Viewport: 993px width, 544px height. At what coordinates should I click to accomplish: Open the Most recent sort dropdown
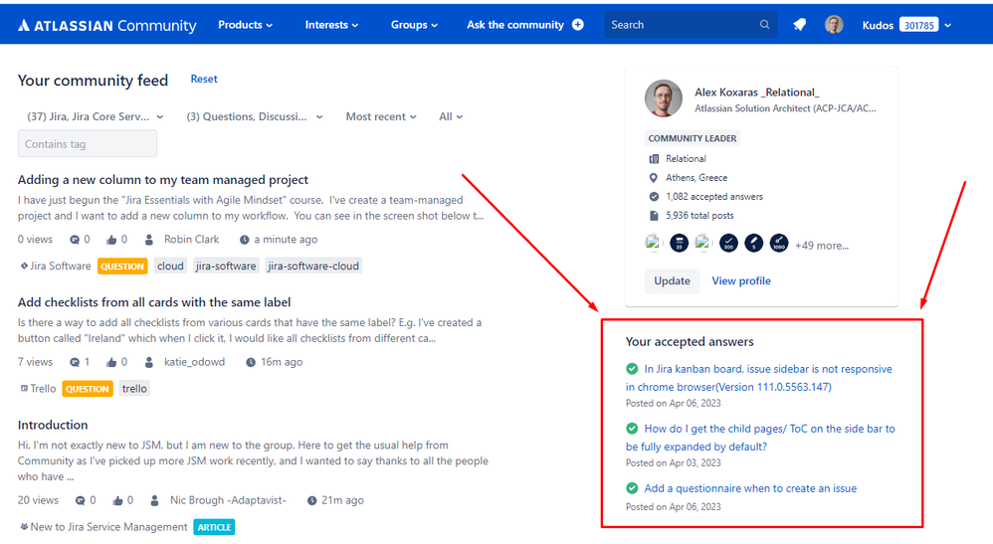[381, 116]
